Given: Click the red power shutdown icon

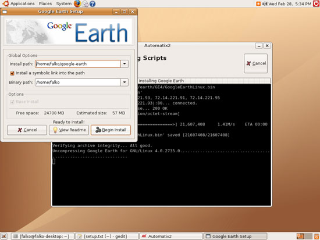Looking at the screenshot, I should [x=316, y=3].
